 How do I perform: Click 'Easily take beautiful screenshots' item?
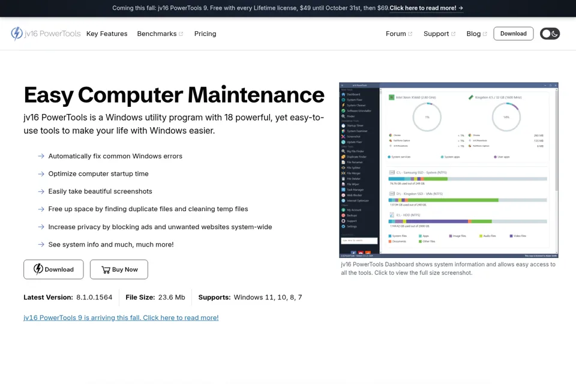point(100,191)
